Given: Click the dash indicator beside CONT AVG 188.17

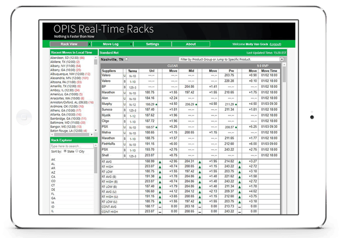Looking at the screenshot, I should (x=160, y=207).
